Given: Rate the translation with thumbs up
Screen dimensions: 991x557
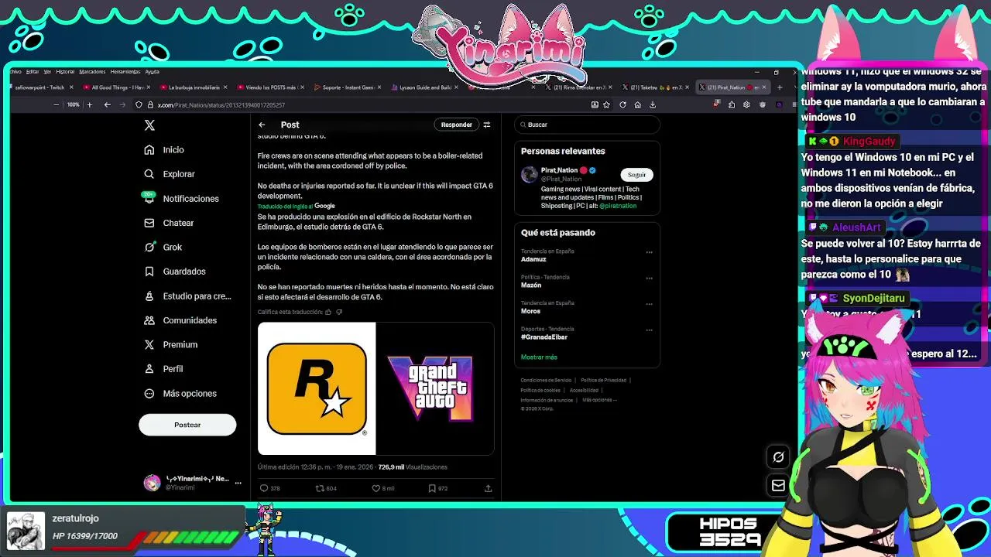Looking at the screenshot, I should (328, 313).
